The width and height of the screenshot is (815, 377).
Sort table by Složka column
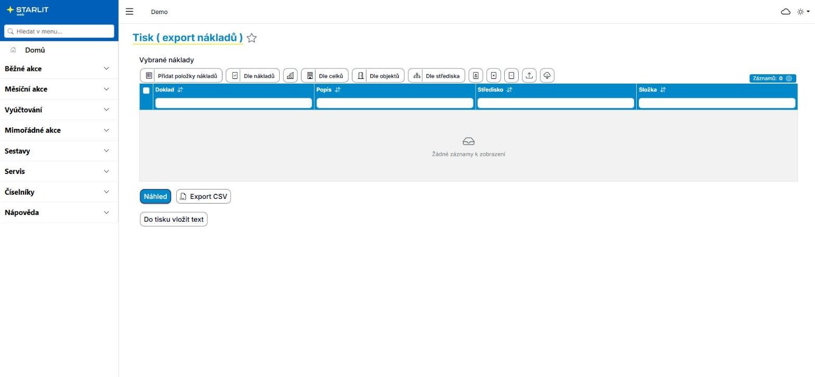[663, 90]
